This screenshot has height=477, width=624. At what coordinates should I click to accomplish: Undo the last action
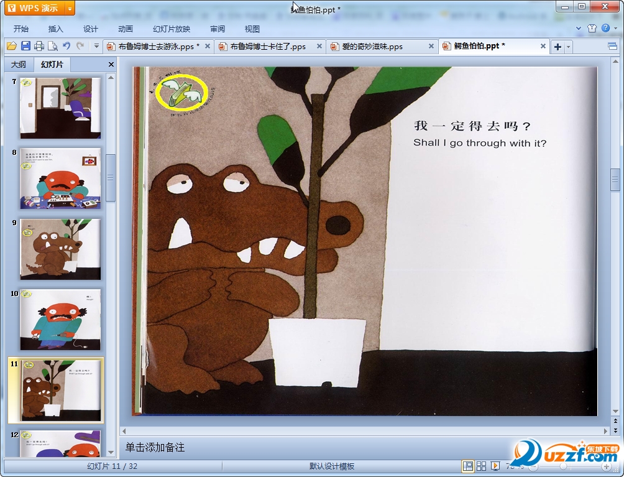(67, 46)
